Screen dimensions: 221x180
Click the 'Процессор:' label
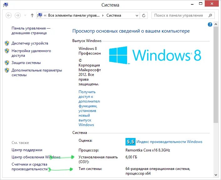[89, 150]
